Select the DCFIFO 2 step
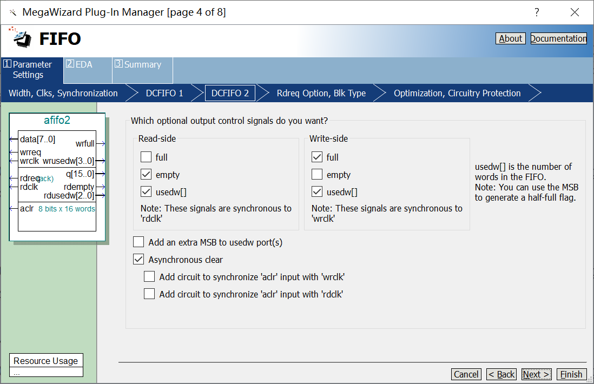This screenshot has height=384, width=594. (230, 93)
